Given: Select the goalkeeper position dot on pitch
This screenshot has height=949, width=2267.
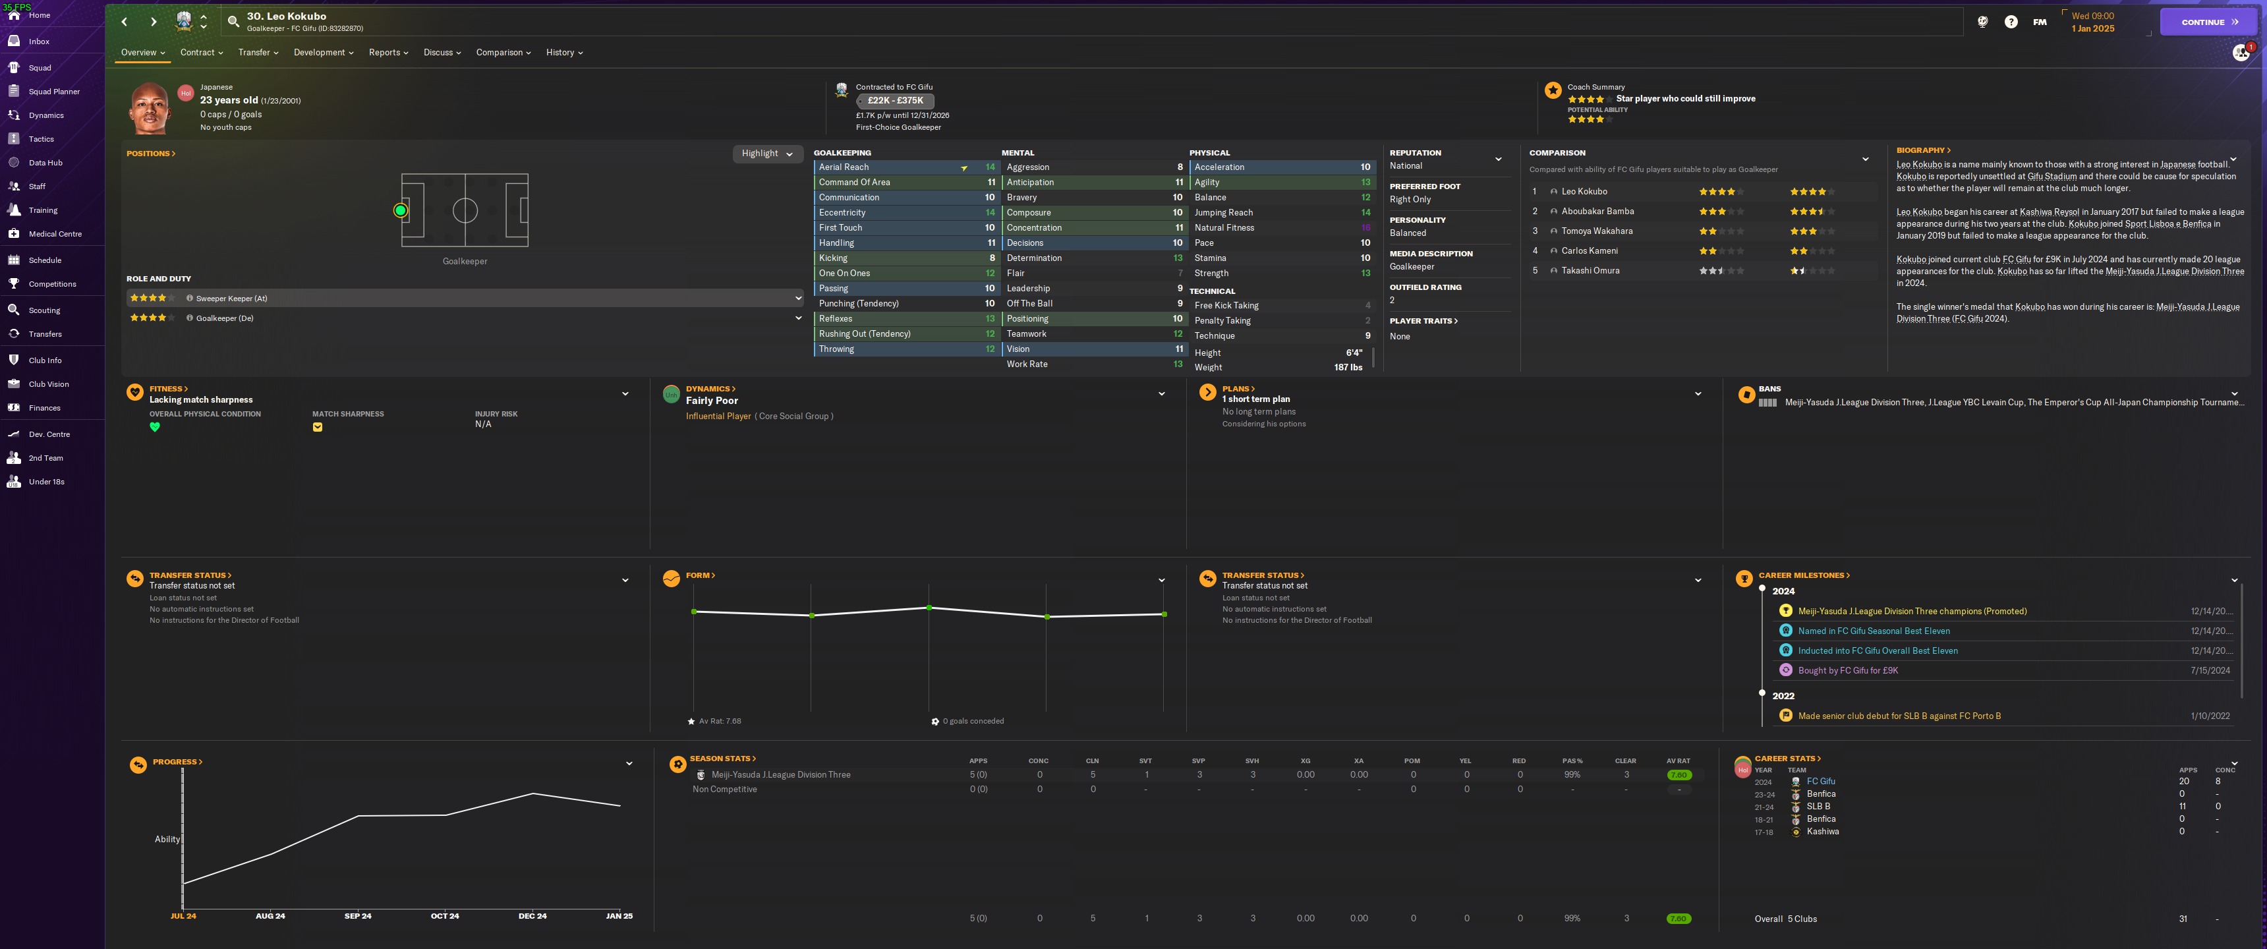Looking at the screenshot, I should (401, 210).
